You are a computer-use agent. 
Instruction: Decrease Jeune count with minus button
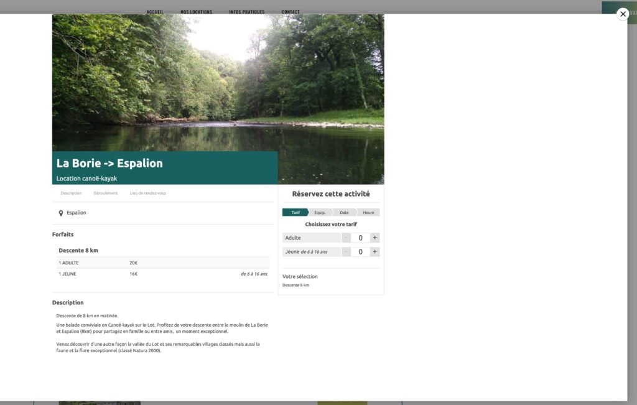pos(346,252)
